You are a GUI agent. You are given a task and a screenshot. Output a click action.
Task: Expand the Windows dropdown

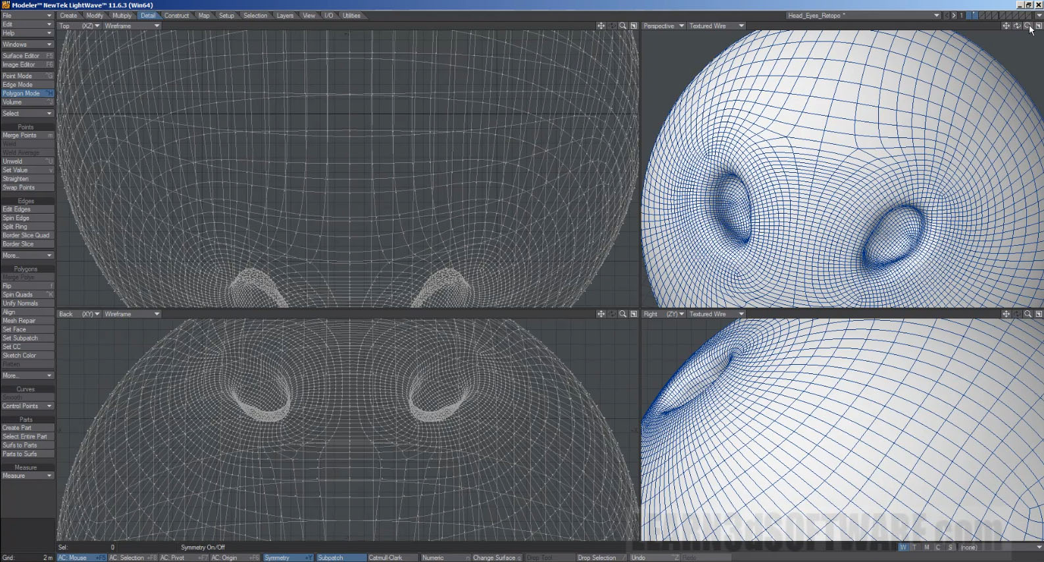(x=28, y=45)
